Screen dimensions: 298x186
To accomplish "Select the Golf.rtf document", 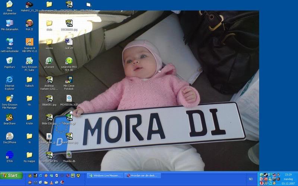I will (x=69, y=42).
